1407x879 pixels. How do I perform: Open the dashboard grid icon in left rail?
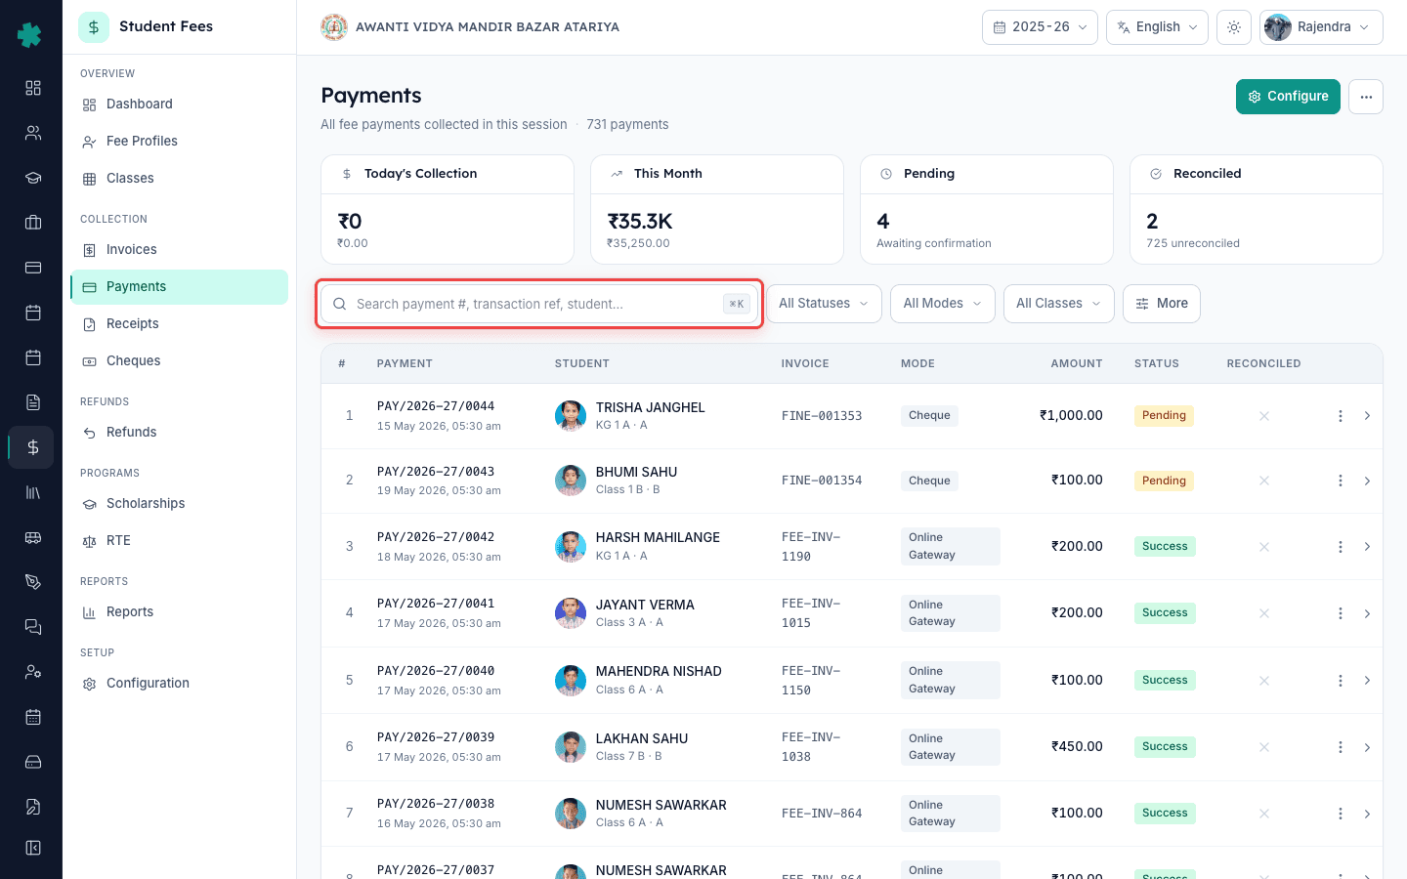click(x=33, y=88)
